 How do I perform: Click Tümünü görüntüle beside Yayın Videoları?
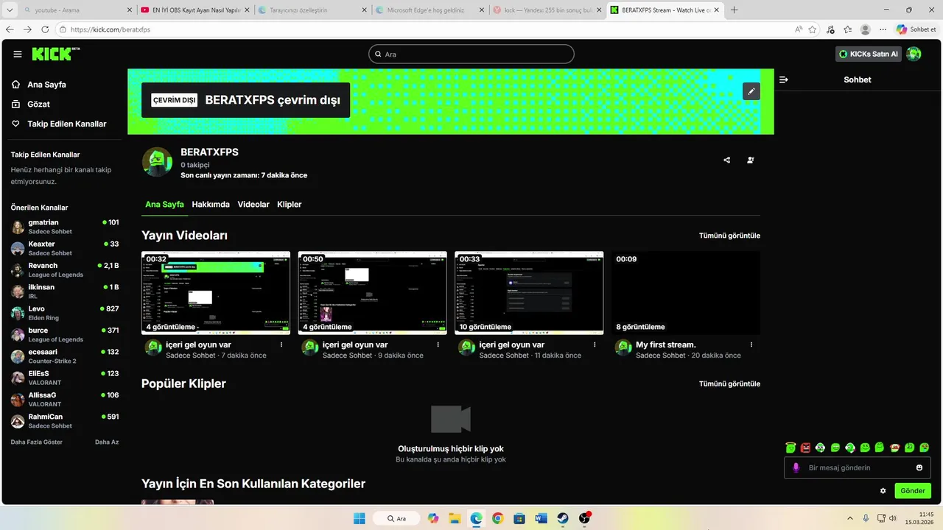pyautogui.click(x=729, y=236)
